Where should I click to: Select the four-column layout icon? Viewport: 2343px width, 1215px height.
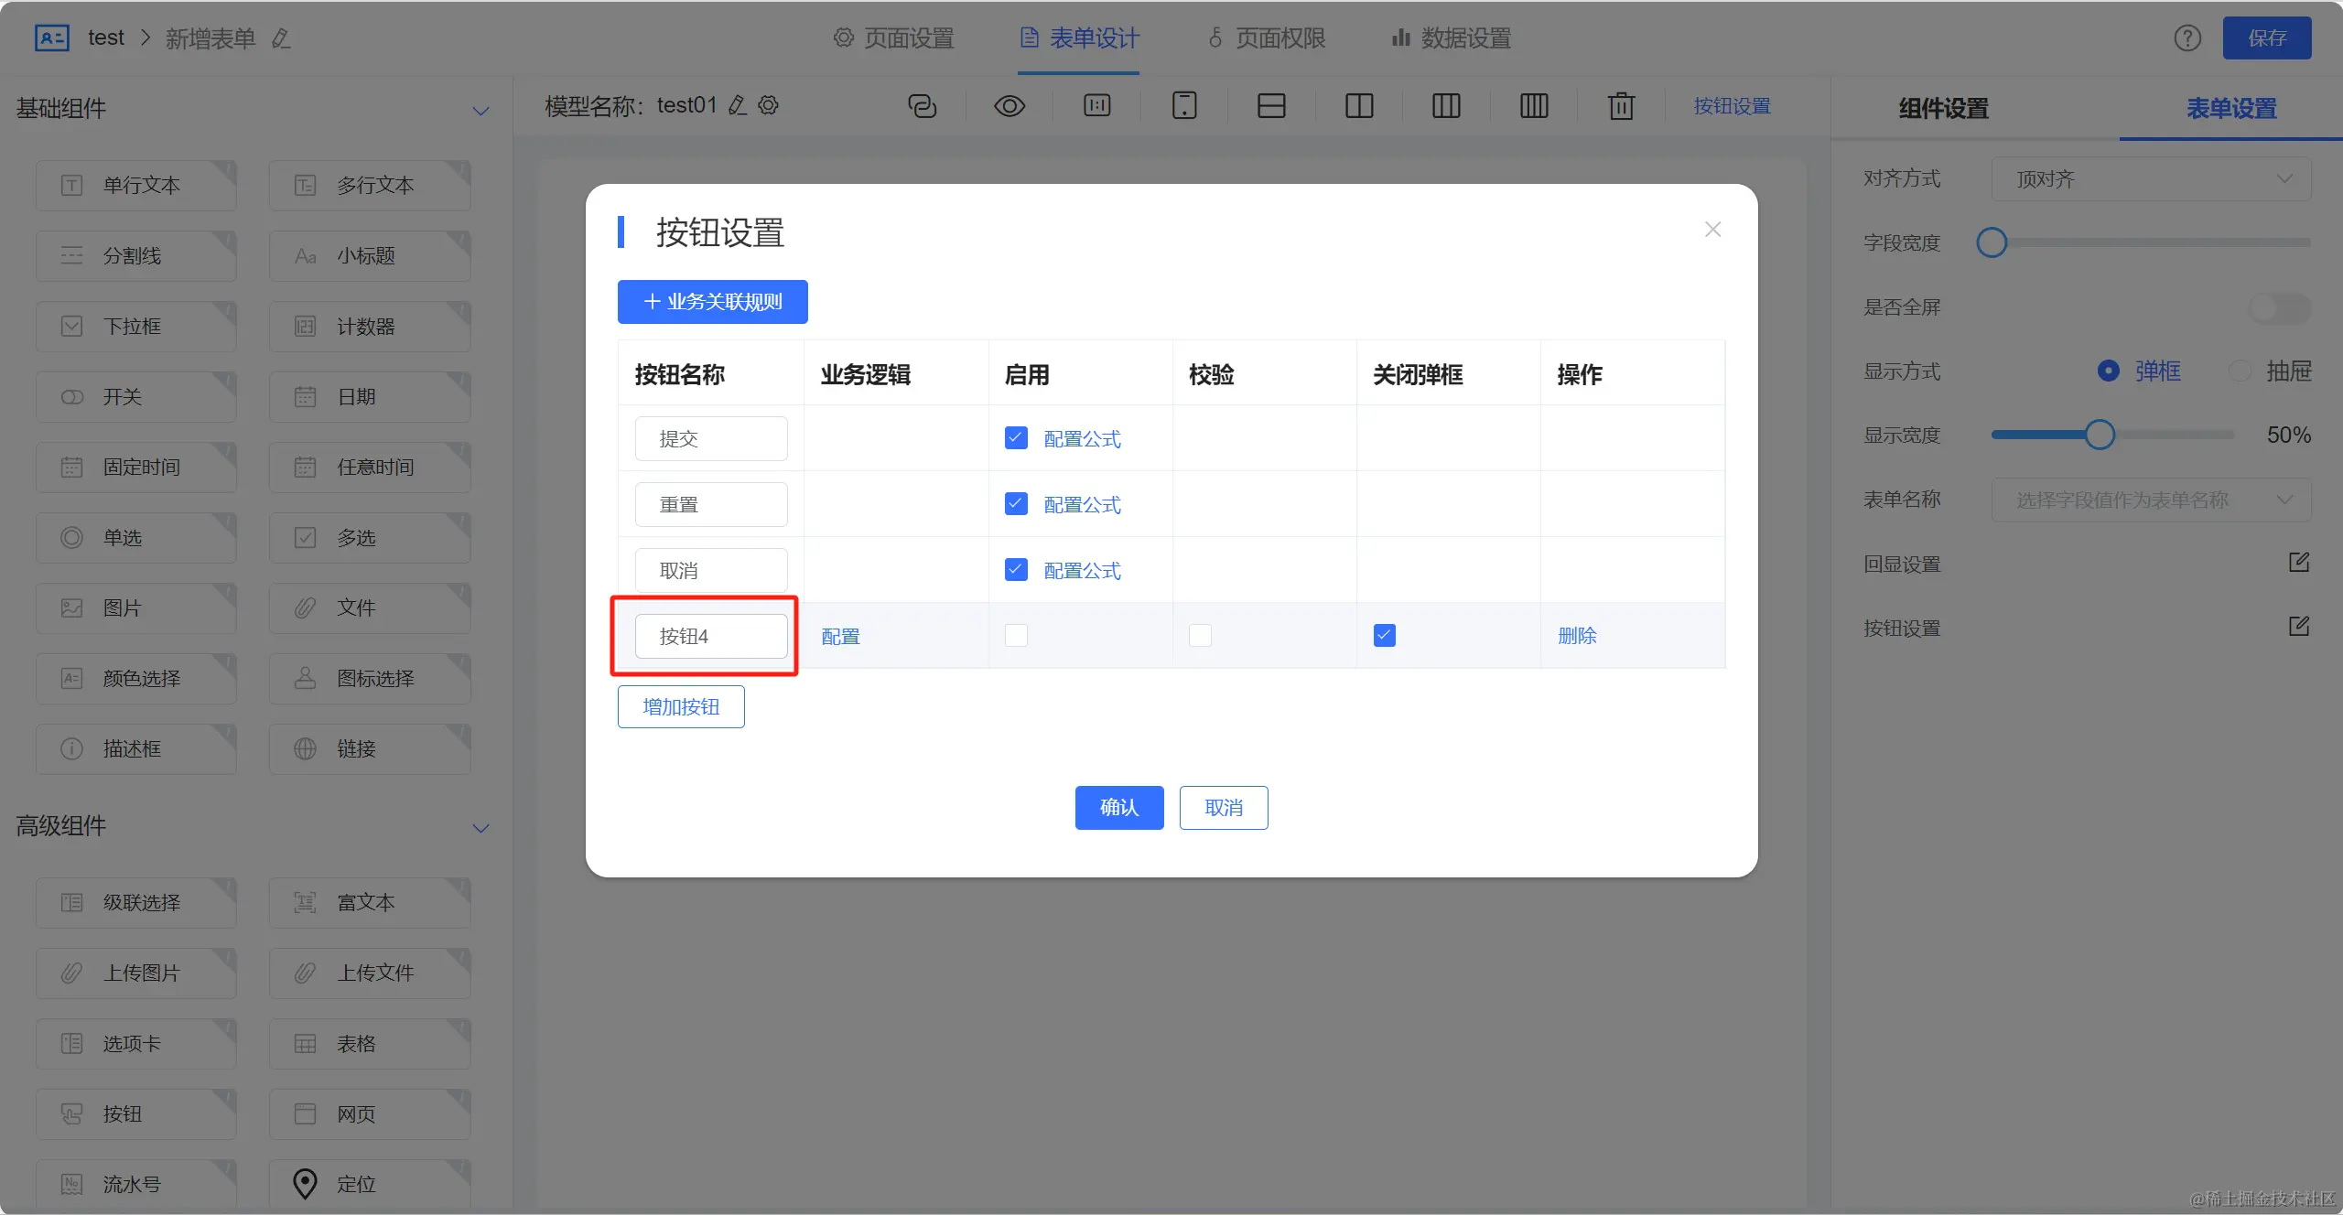(x=1534, y=106)
